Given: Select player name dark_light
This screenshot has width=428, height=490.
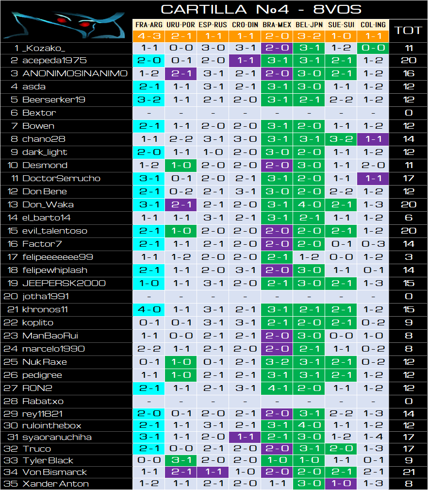Looking at the screenshot, I should (x=45, y=152).
